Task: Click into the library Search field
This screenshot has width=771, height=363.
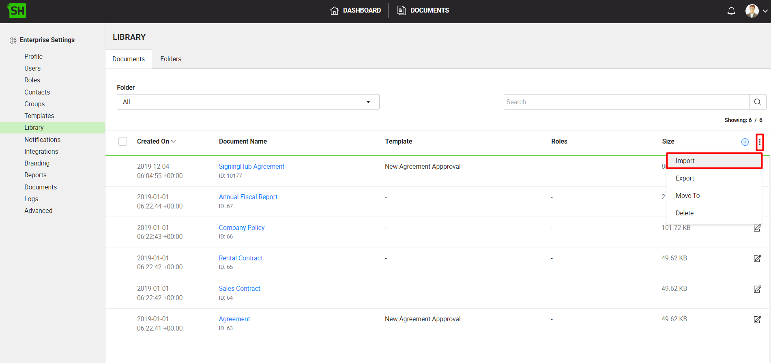Action: (x=626, y=102)
